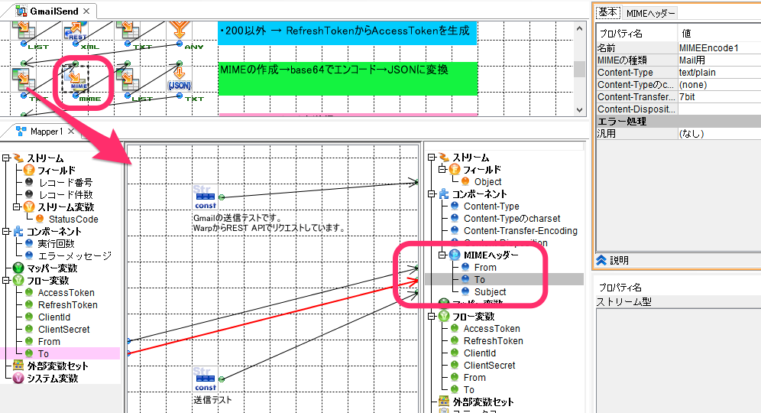761x413 pixels.
Task: Collapse MIMEヘッダー node in right tree
Action: click(x=442, y=255)
